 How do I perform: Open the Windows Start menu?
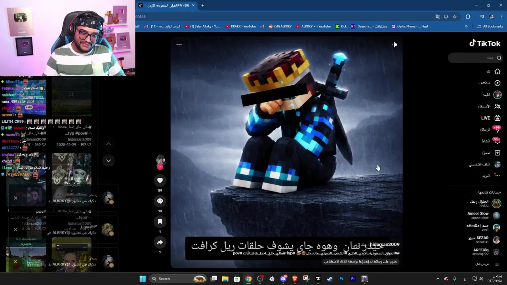click(143, 279)
